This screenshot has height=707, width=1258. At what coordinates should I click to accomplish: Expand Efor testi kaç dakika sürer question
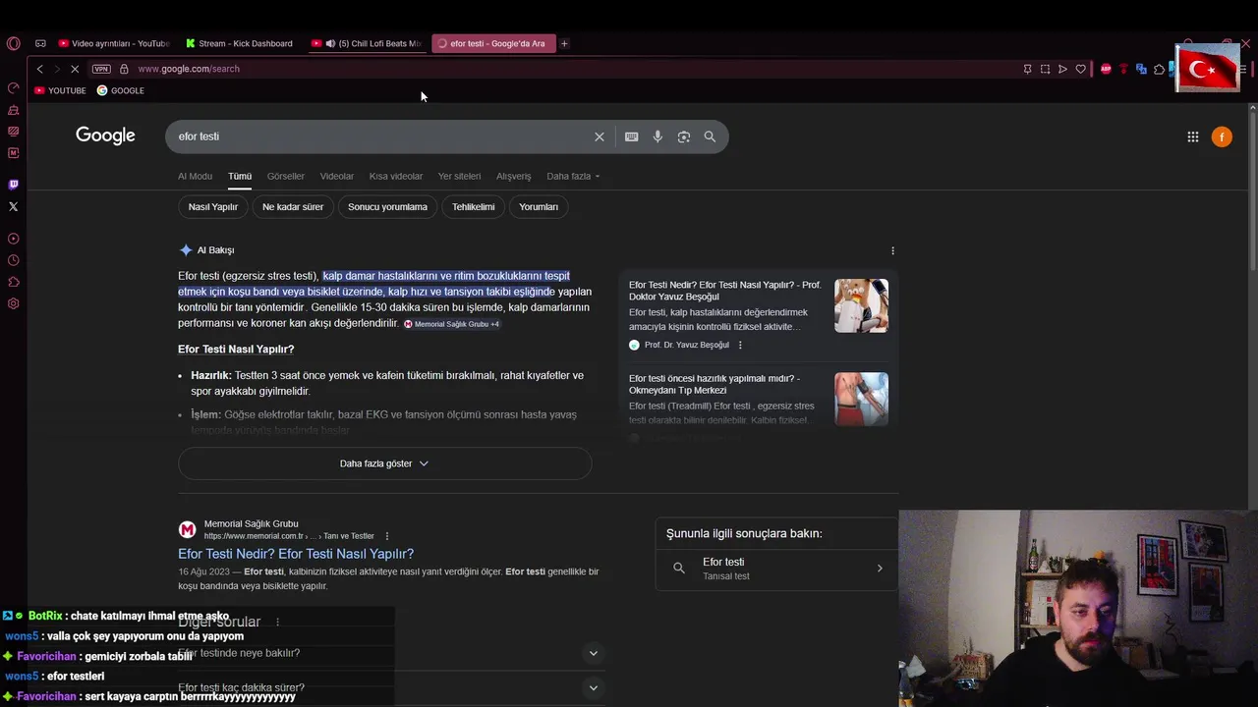pos(391,687)
